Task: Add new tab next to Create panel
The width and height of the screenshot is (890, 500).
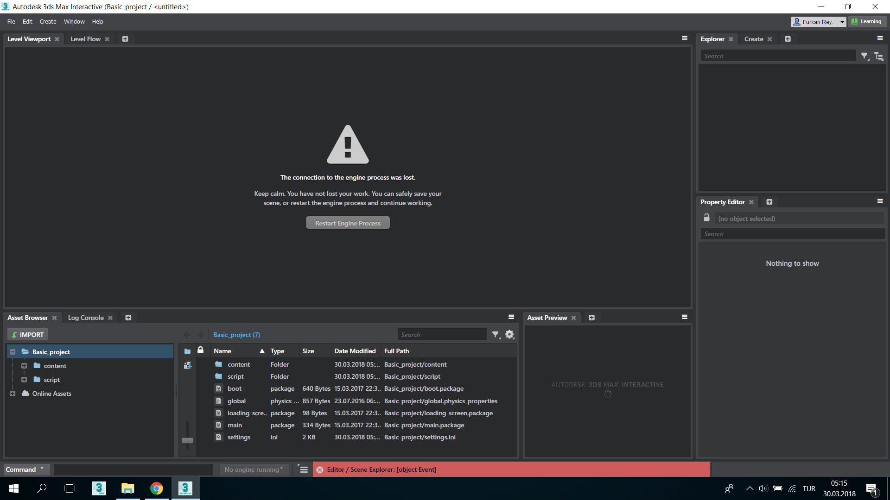Action: (788, 39)
